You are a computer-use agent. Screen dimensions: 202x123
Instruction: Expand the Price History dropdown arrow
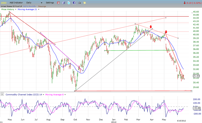tap(16, 9)
